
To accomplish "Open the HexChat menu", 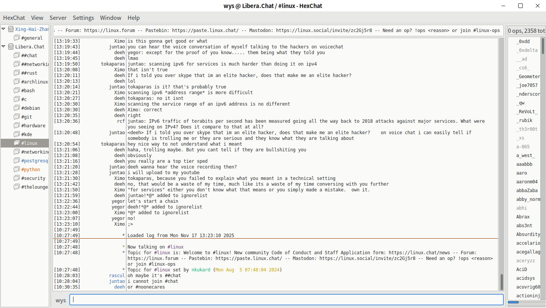I will 14,18.
